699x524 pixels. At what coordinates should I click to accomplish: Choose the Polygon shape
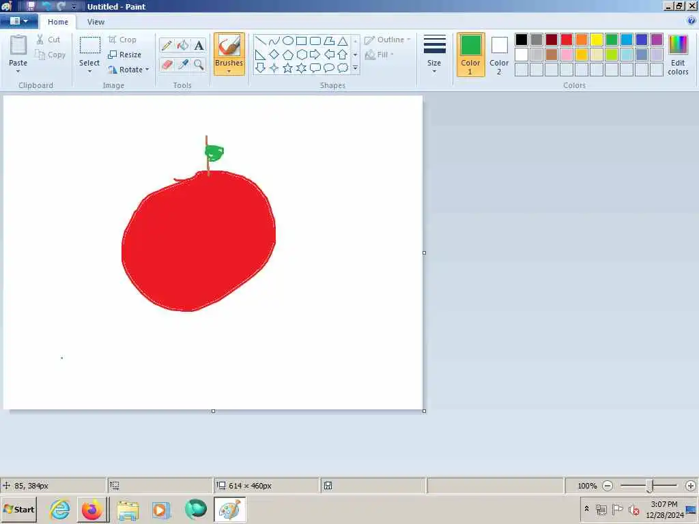click(329, 41)
